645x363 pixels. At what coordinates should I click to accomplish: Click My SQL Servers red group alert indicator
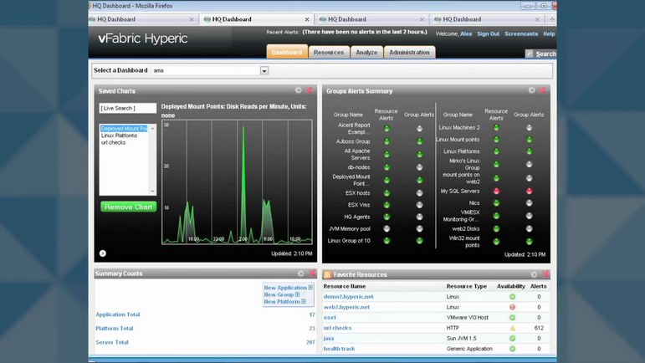pos(529,191)
